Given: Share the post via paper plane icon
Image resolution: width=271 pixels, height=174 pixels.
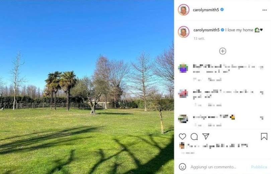Looking at the screenshot, I should (x=206, y=136).
